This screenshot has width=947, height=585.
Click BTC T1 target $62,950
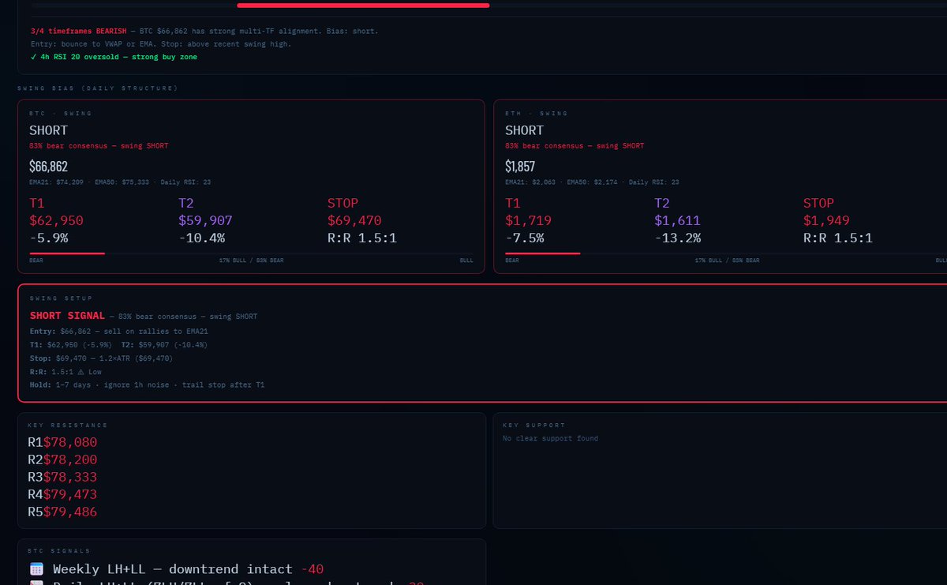[x=56, y=221]
